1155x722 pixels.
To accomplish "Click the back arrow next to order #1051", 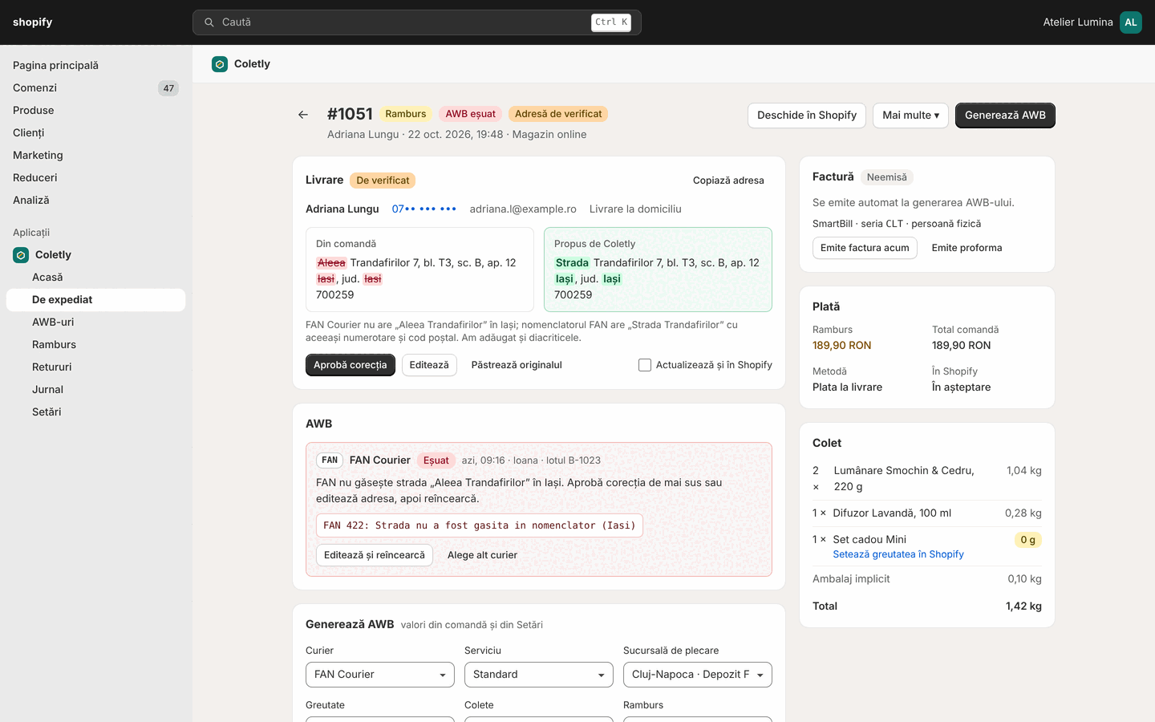I will click(x=303, y=115).
